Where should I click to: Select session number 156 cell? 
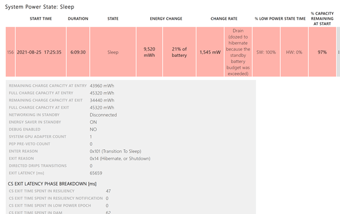pyautogui.click(x=10, y=52)
